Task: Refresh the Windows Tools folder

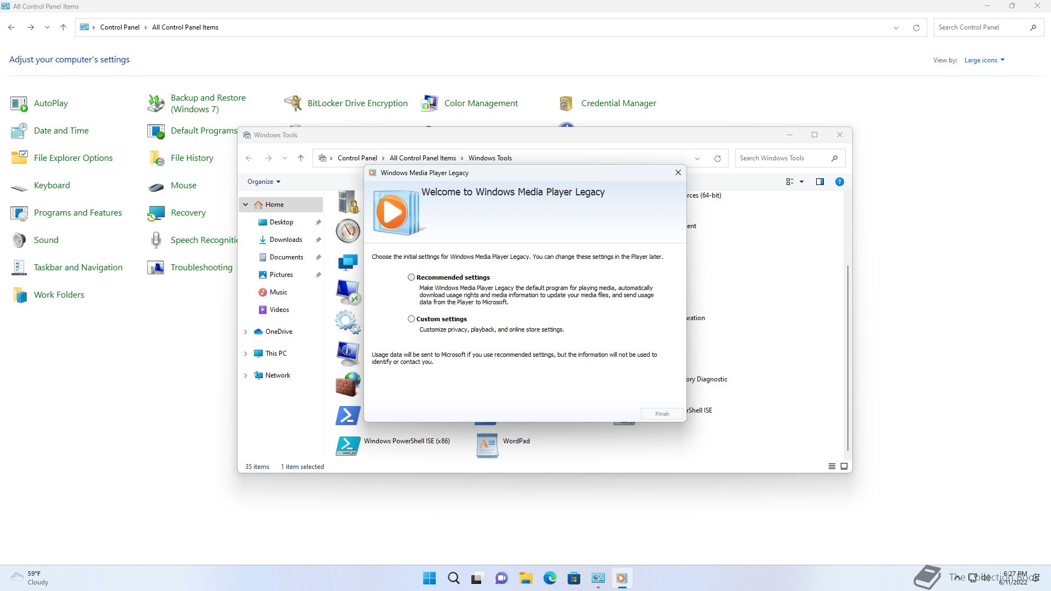Action: tap(717, 158)
